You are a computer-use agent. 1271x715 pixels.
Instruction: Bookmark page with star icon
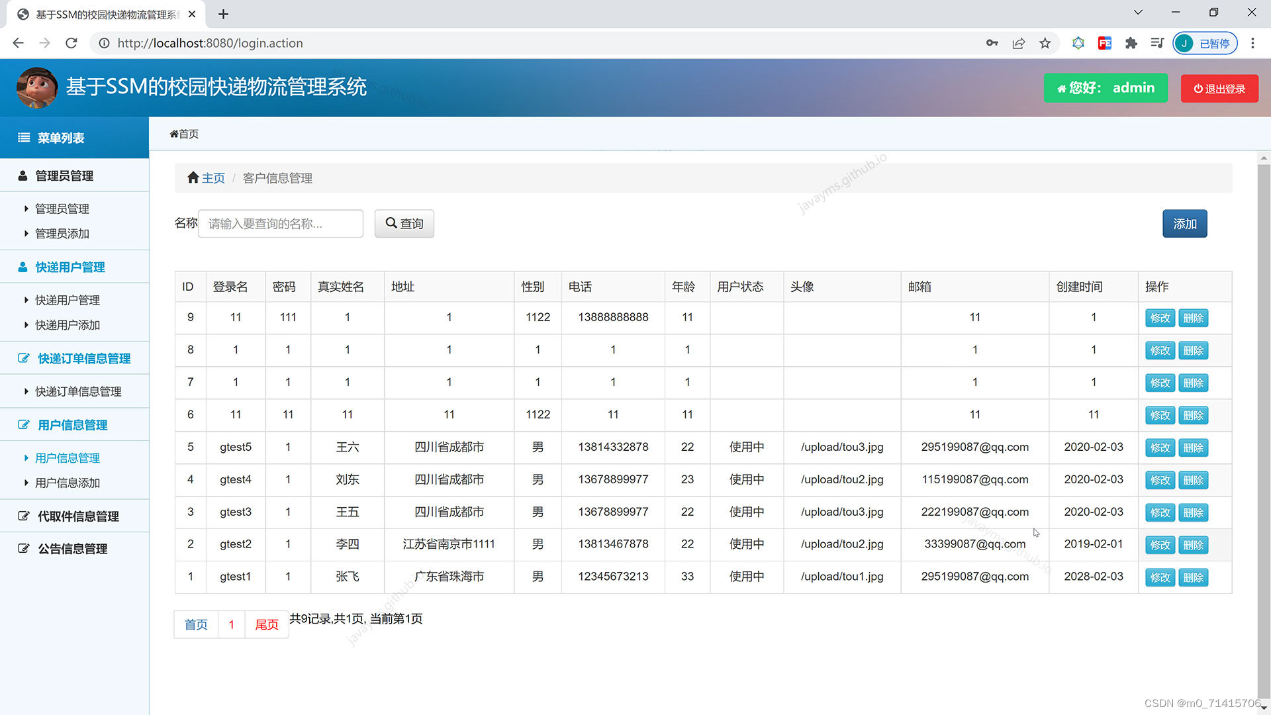[1045, 43]
